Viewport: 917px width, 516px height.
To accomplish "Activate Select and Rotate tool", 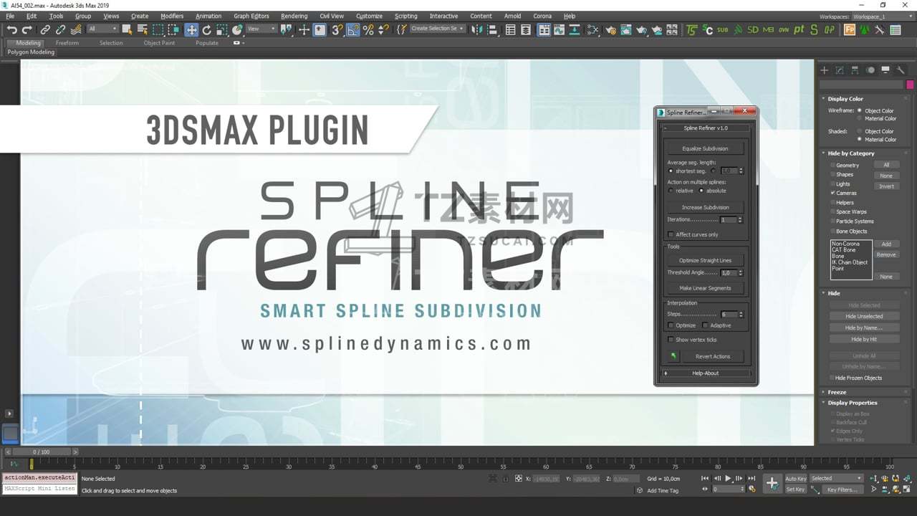I will click(207, 29).
